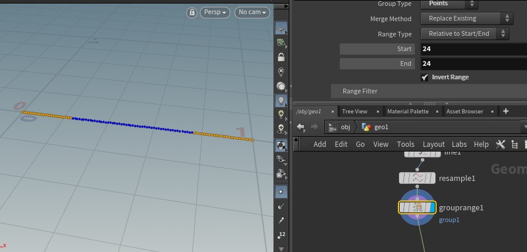Switch to the Asset Browser tab
The width and height of the screenshot is (527, 252).
click(464, 112)
